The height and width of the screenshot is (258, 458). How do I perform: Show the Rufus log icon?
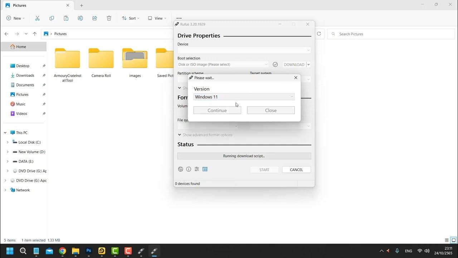[x=205, y=169]
